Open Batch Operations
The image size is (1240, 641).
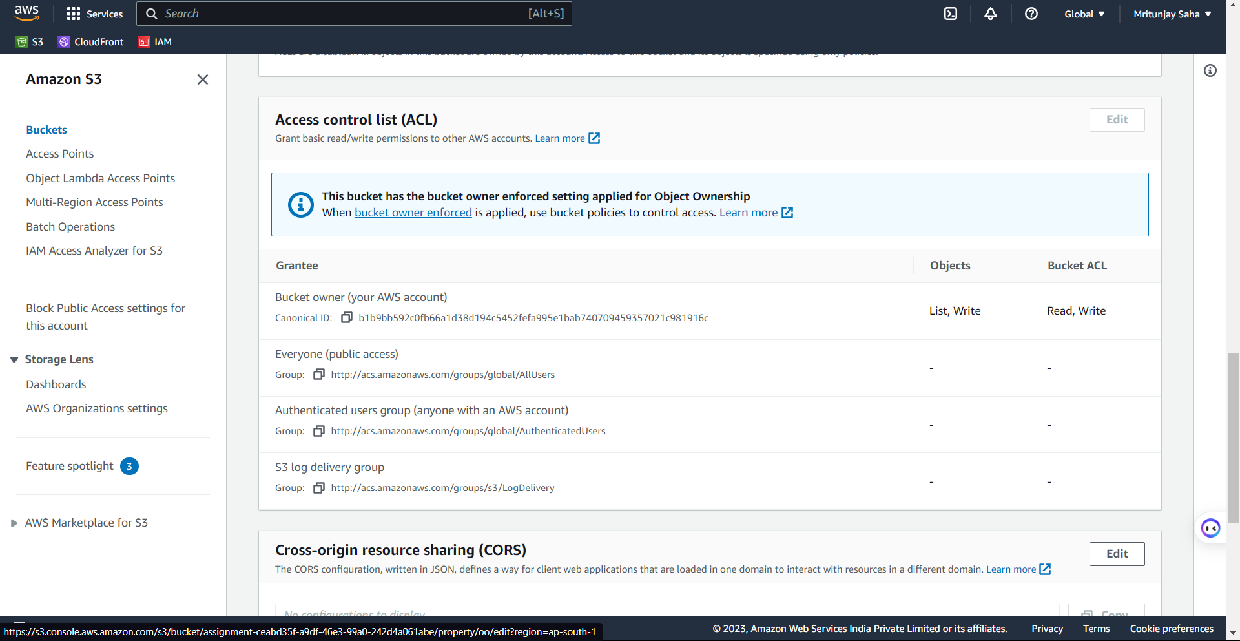(70, 227)
